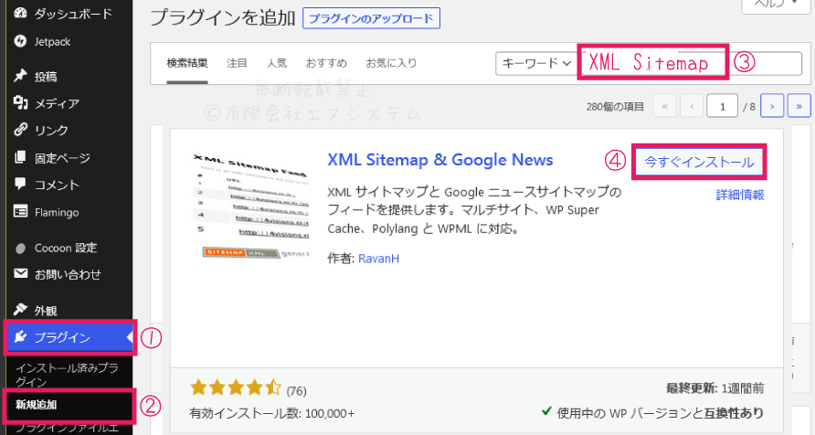Click the plugin search input field

point(692,63)
